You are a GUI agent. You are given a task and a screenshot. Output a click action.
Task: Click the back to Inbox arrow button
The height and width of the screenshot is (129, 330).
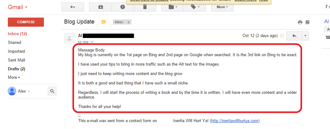(72, 7)
